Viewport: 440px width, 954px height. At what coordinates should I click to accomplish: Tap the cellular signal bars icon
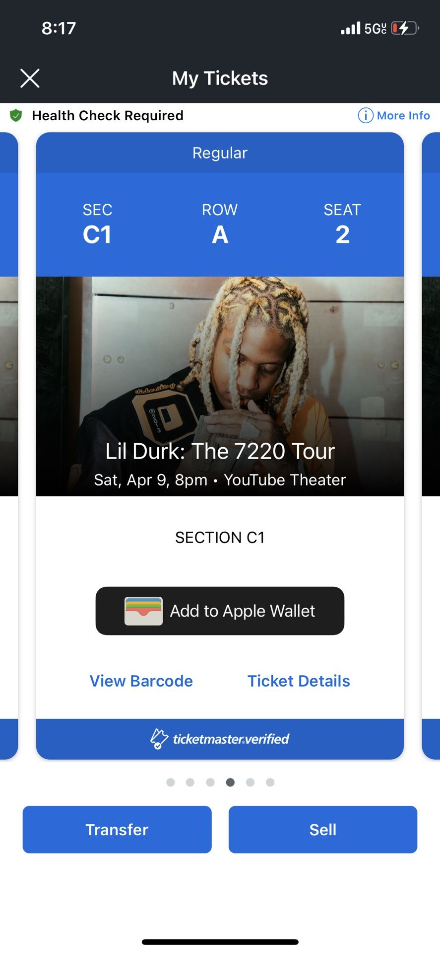(350, 28)
